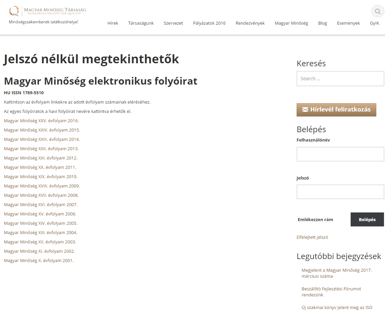Open Beszállító Fejlesztési Fórumot rendezünk post
This screenshot has width=385, height=311.
[x=331, y=292]
